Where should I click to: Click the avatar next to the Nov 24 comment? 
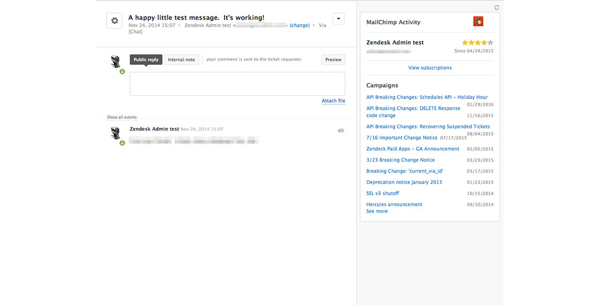pyautogui.click(x=116, y=133)
